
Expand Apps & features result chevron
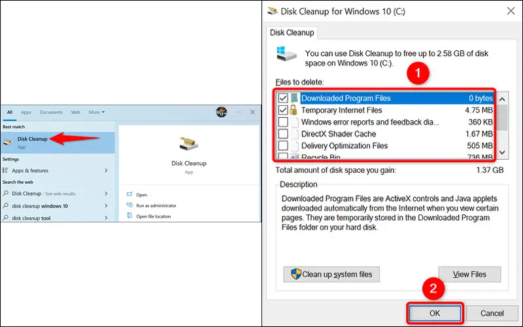106,170
